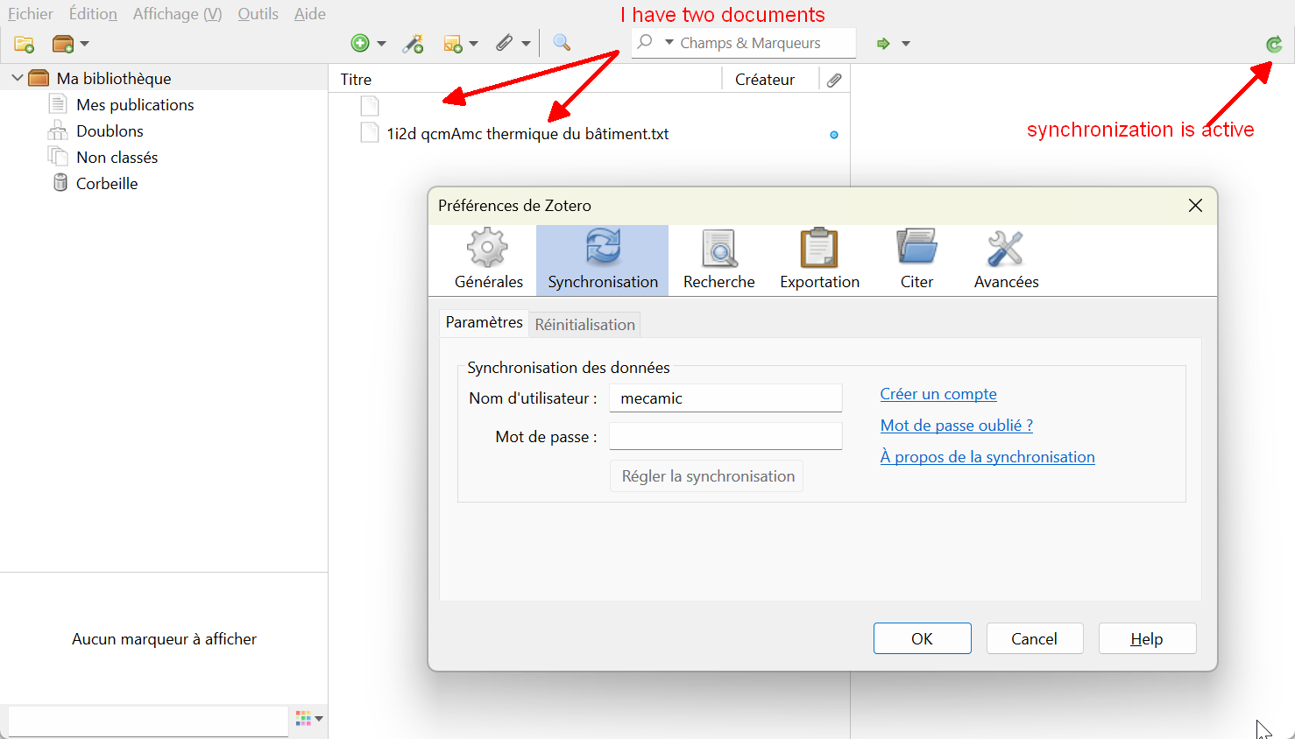Select Non classés in the sidebar

[117, 157]
